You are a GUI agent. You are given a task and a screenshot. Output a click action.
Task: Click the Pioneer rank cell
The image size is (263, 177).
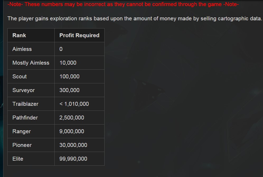click(x=31, y=145)
